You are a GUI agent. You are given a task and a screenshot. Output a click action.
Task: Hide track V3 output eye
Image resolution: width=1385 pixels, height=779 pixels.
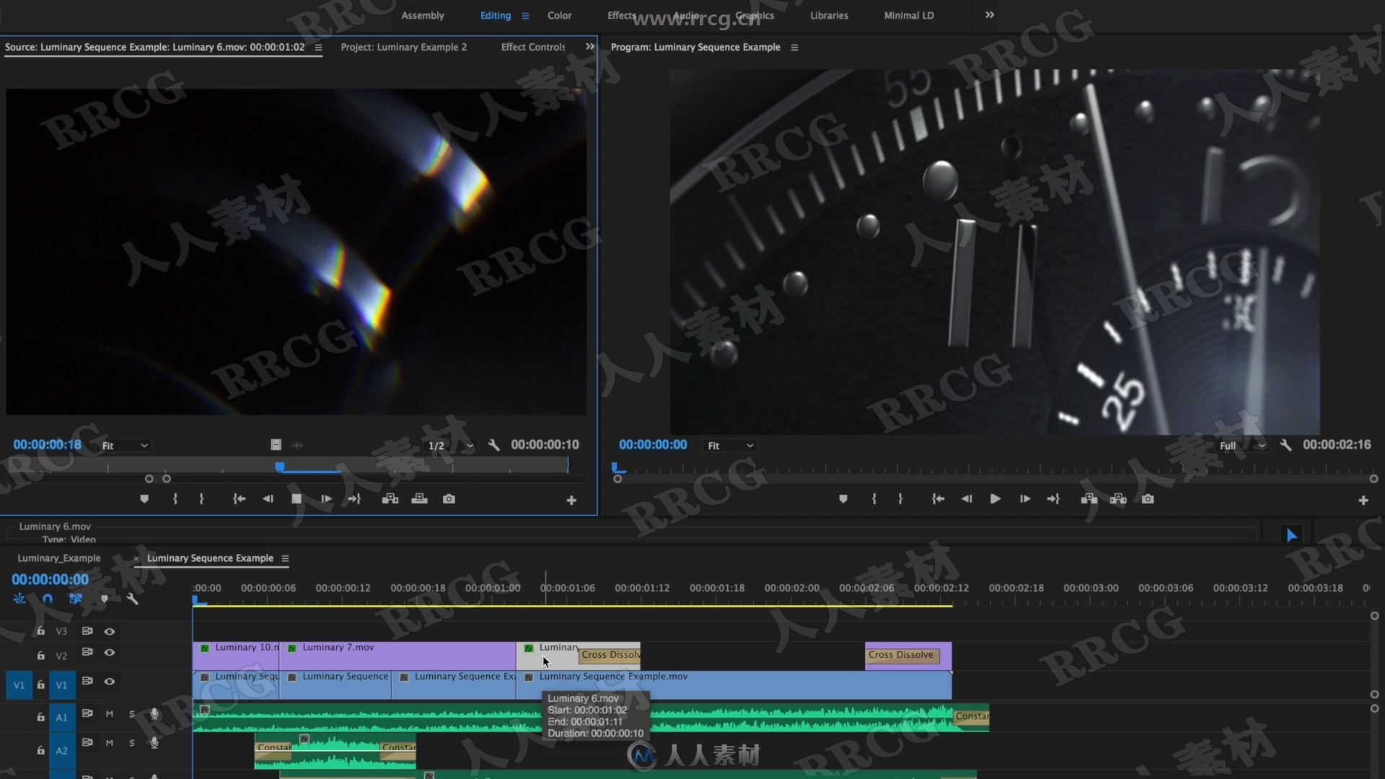[x=110, y=631]
